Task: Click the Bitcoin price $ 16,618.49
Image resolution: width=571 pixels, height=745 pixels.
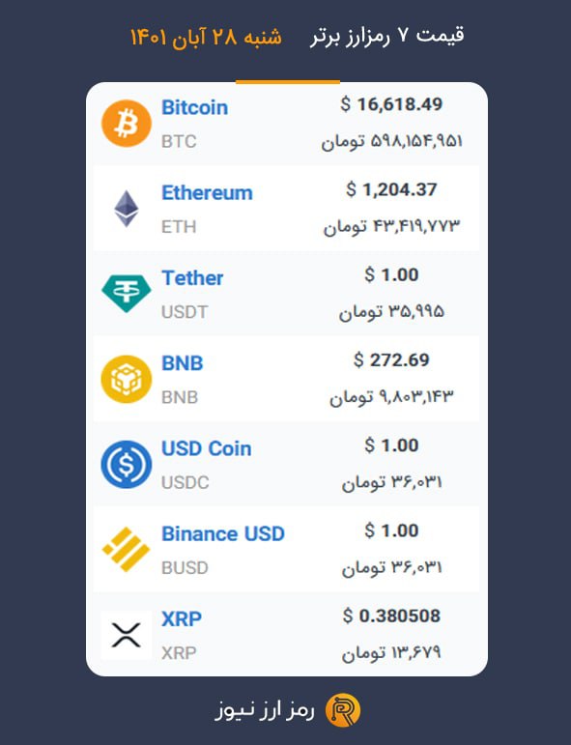Action: point(391,104)
